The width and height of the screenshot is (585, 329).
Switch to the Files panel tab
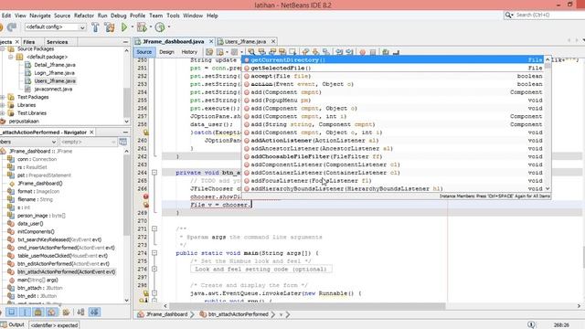click(28, 42)
